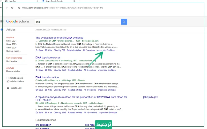This screenshot has width=207, height=129.
Task: Filter results to Review articles
Action: coord(13,71)
